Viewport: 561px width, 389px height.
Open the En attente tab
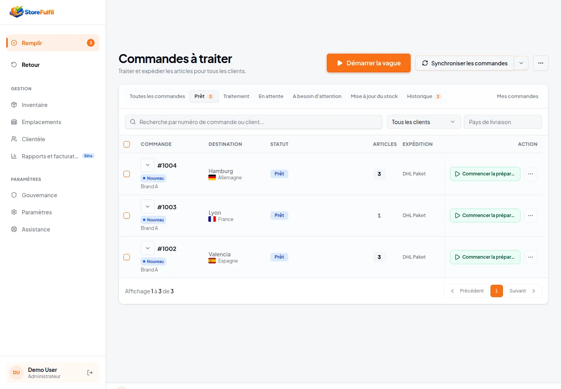pyautogui.click(x=271, y=96)
